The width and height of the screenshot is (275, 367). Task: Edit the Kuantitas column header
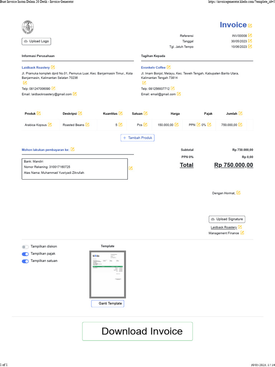pyautogui.click(x=120, y=113)
